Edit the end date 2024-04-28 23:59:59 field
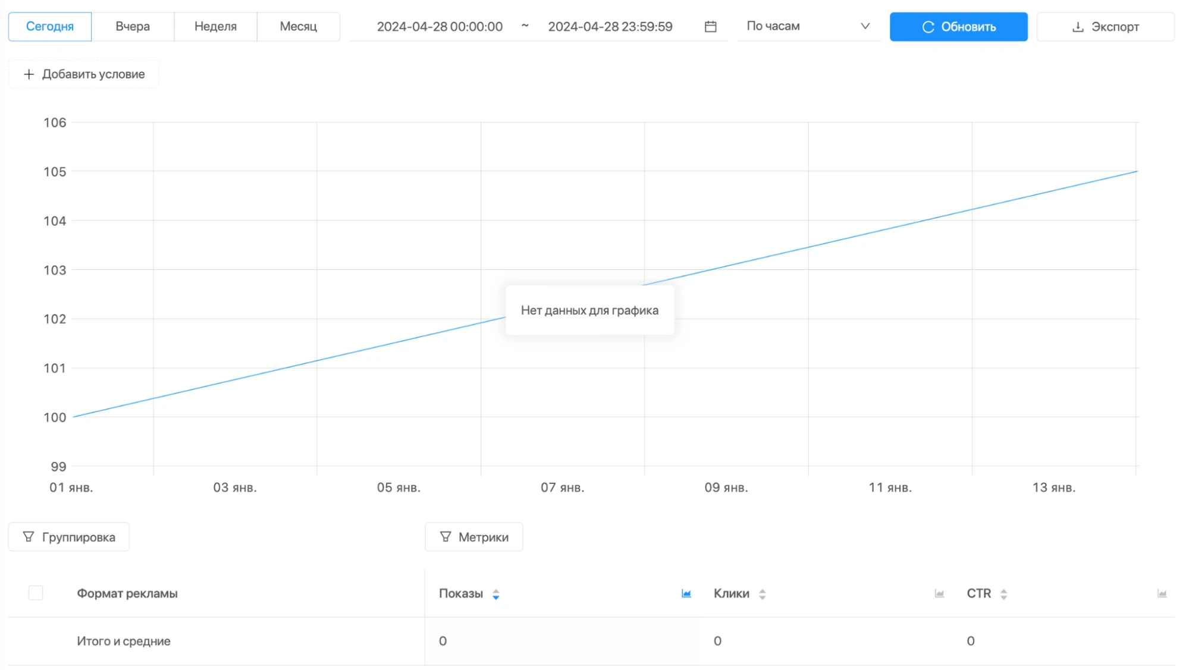 click(610, 27)
